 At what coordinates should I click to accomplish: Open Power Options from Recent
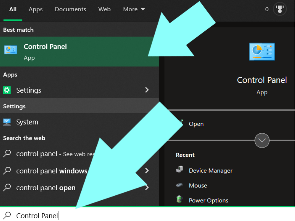click(x=209, y=201)
